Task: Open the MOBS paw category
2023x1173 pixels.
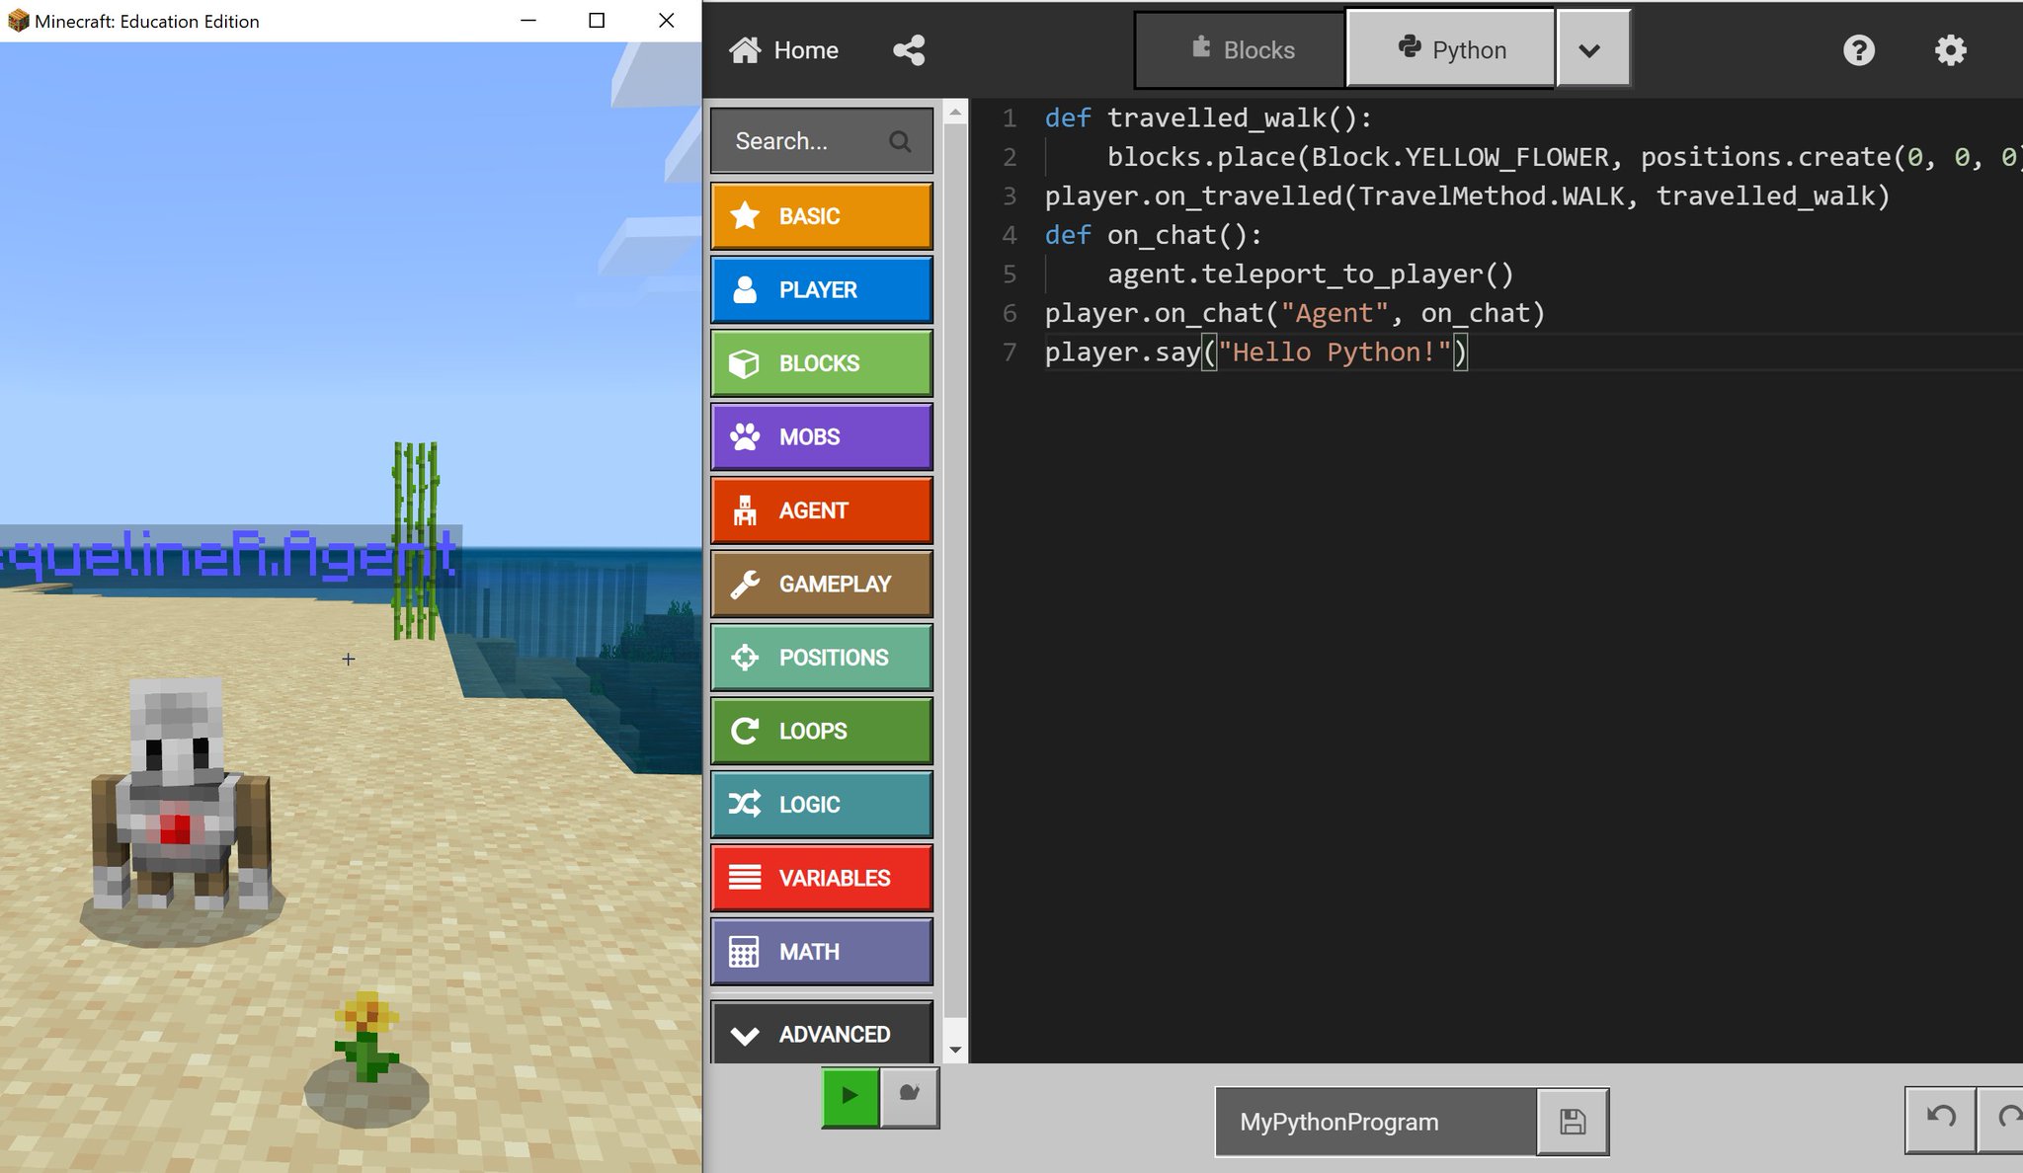Action: click(821, 436)
